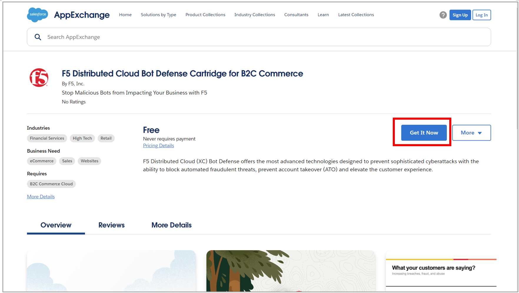Click the Sign Up button

(460, 15)
